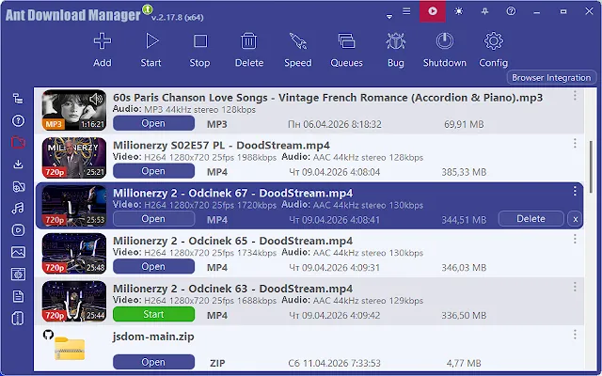
Task: Click the Browser Integration button
Action: point(551,77)
